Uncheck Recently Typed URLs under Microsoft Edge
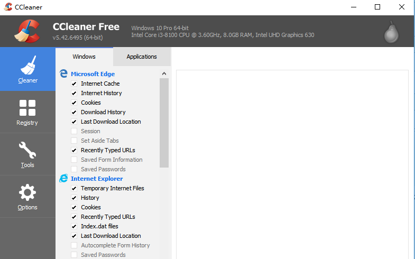 point(74,150)
